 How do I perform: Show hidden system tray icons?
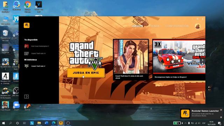[x=185, y=123]
